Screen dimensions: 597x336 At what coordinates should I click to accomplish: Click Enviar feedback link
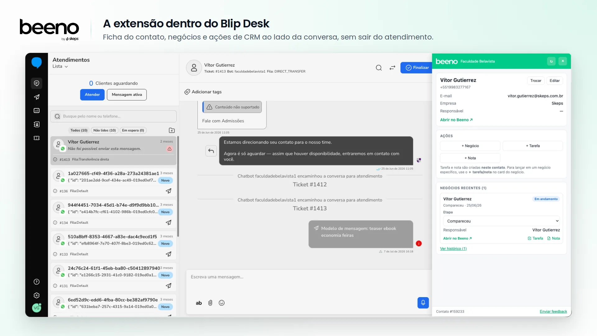coord(553,311)
